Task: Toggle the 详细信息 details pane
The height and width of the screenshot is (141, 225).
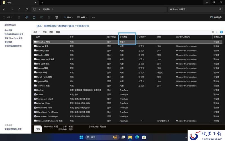Action: 216,17
